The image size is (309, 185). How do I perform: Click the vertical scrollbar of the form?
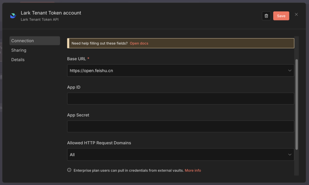(x=296, y=104)
